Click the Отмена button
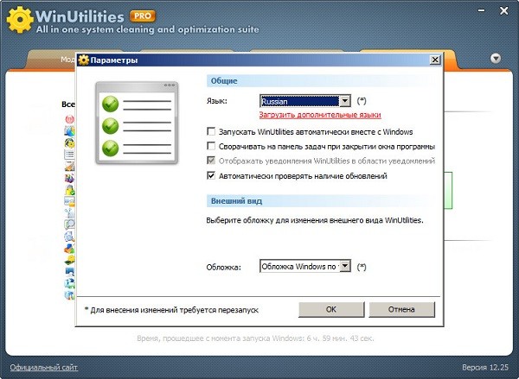This screenshot has height=379, width=519. click(x=401, y=309)
